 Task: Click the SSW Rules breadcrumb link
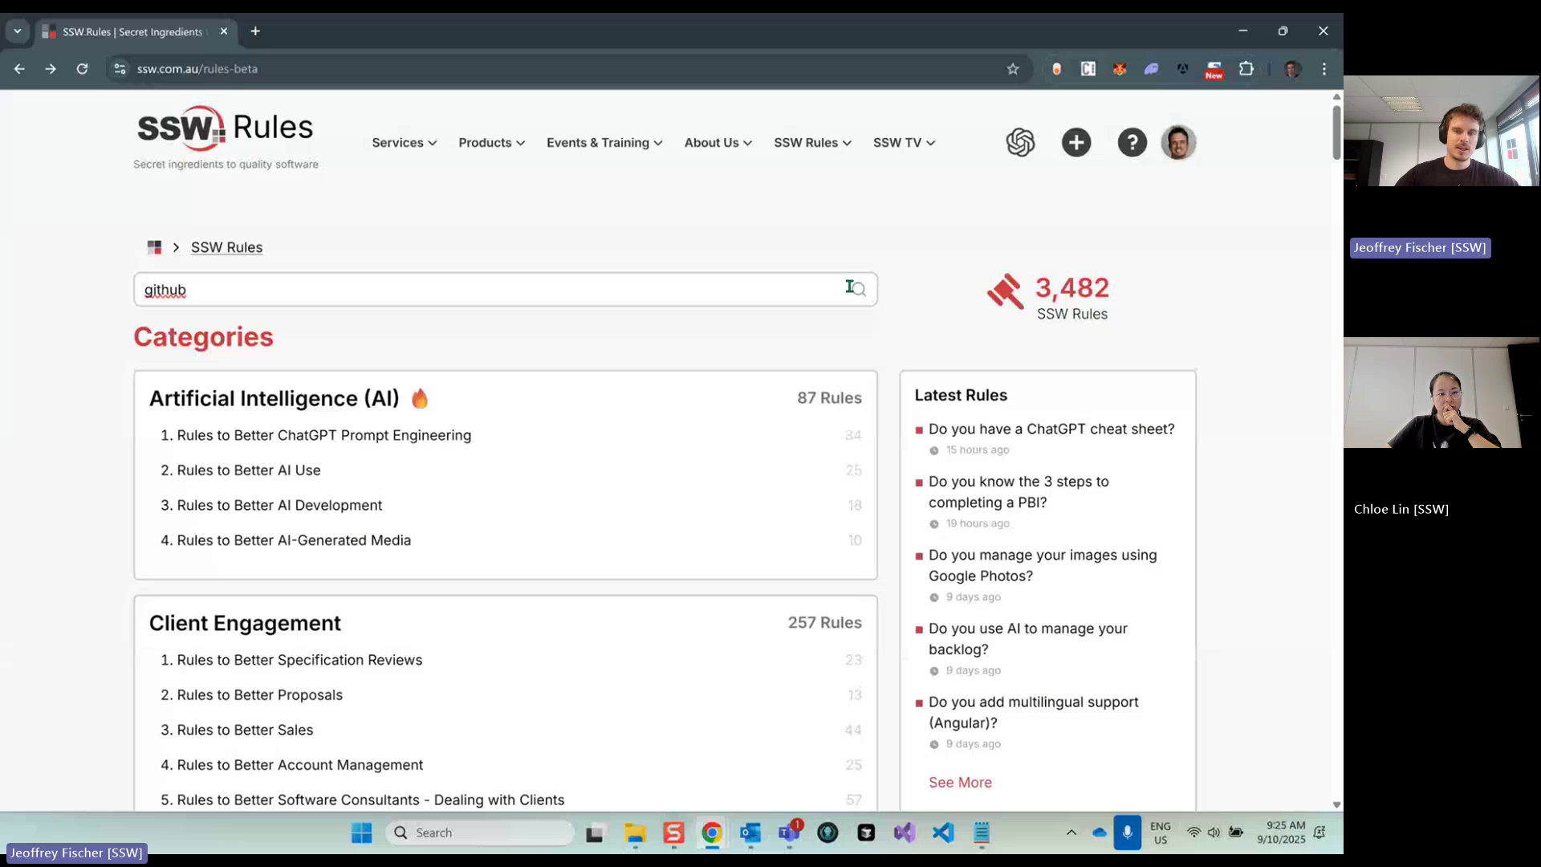coord(226,247)
